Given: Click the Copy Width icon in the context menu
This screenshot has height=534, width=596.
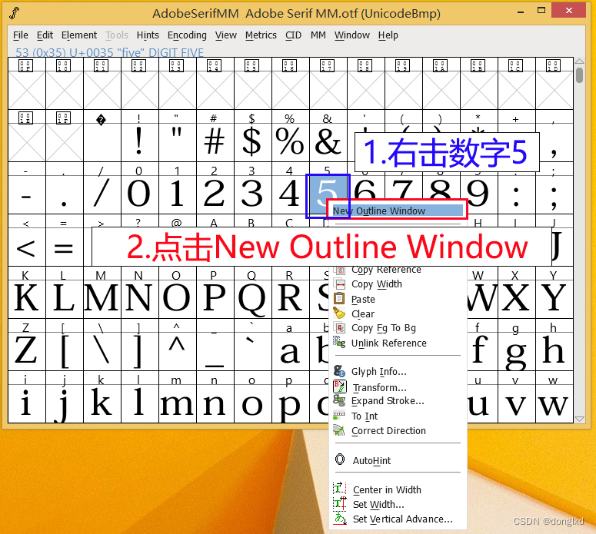Looking at the screenshot, I should pyautogui.click(x=340, y=284).
